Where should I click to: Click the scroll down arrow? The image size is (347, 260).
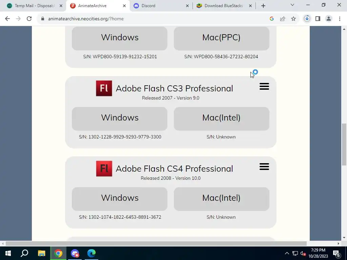(344, 238)
